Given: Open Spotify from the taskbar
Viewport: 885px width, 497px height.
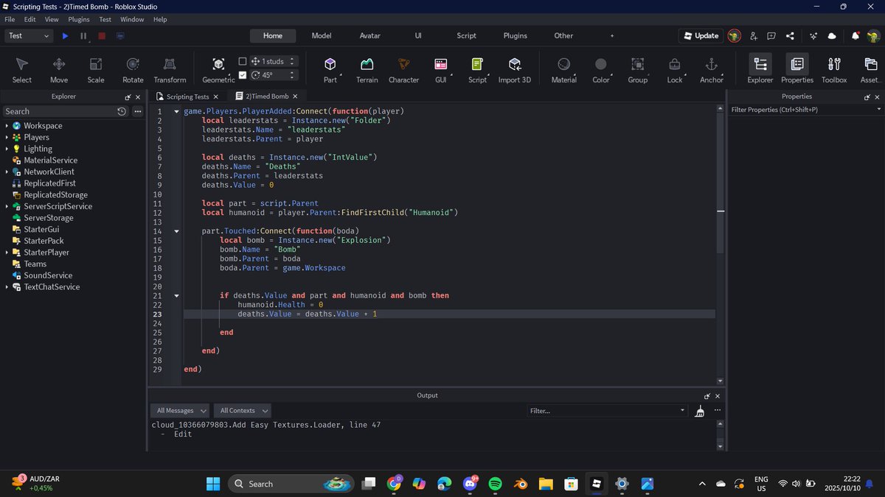Looking at the screenshot, I should click(x=495, y=484).
